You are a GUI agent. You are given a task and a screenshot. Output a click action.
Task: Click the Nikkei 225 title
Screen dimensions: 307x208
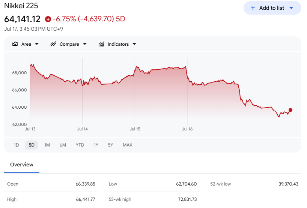coord(21,6)
